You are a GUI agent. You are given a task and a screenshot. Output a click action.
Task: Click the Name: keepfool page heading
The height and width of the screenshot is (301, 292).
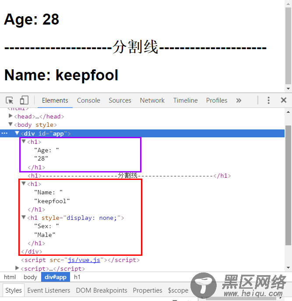coord(61,75)
